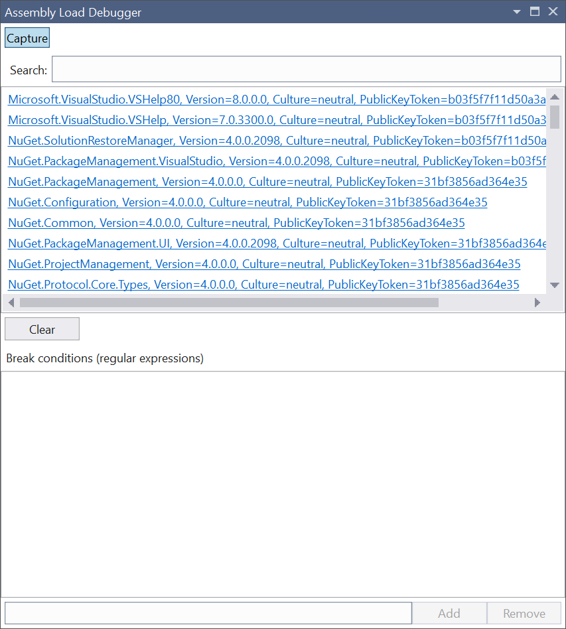Screen dimensions: 566x629
Task: Open the NuGet.Configuration assembly link
Action: coord(248,202)
